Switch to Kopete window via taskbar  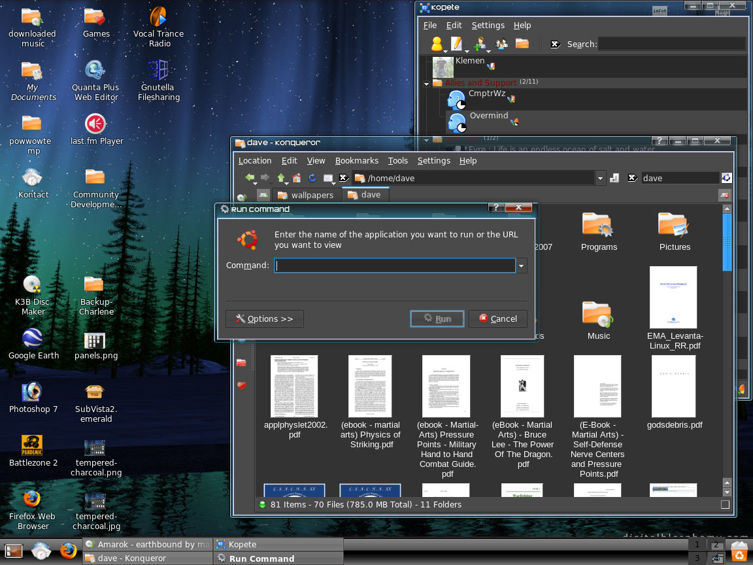[x=278, y=544]
